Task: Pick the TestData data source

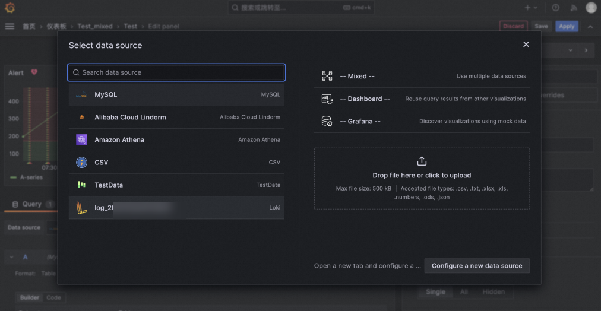Action: (176, 185)
